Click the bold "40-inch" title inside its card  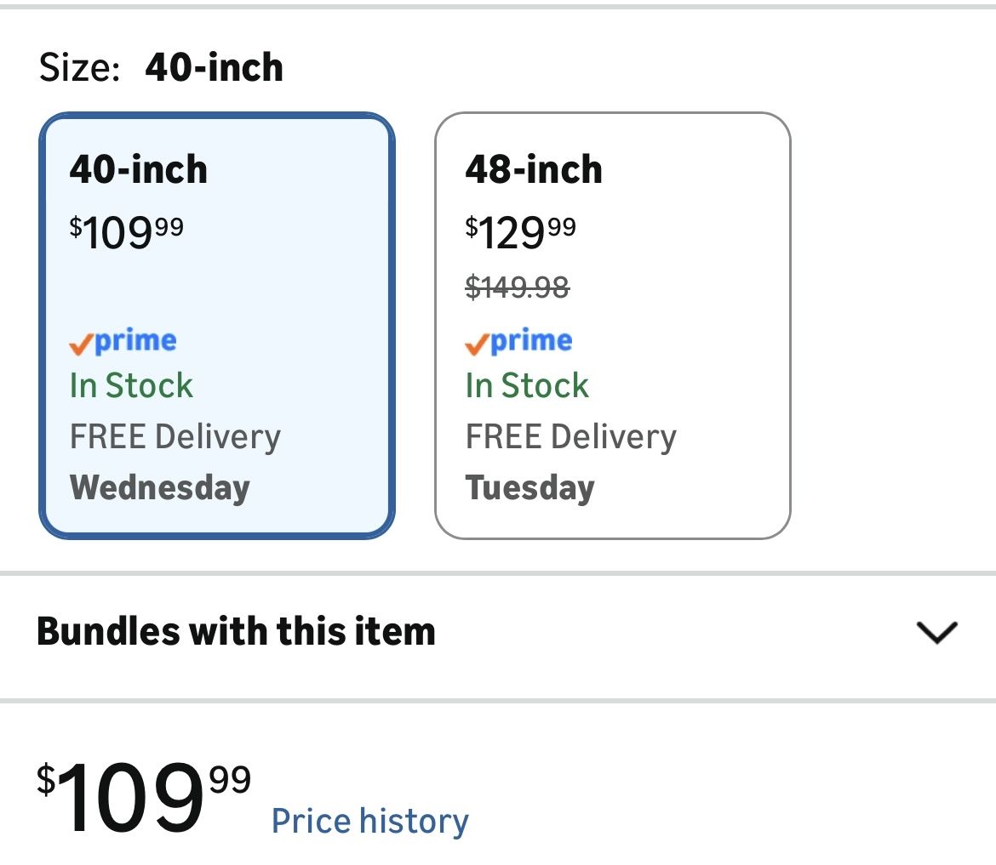(139, 170)
